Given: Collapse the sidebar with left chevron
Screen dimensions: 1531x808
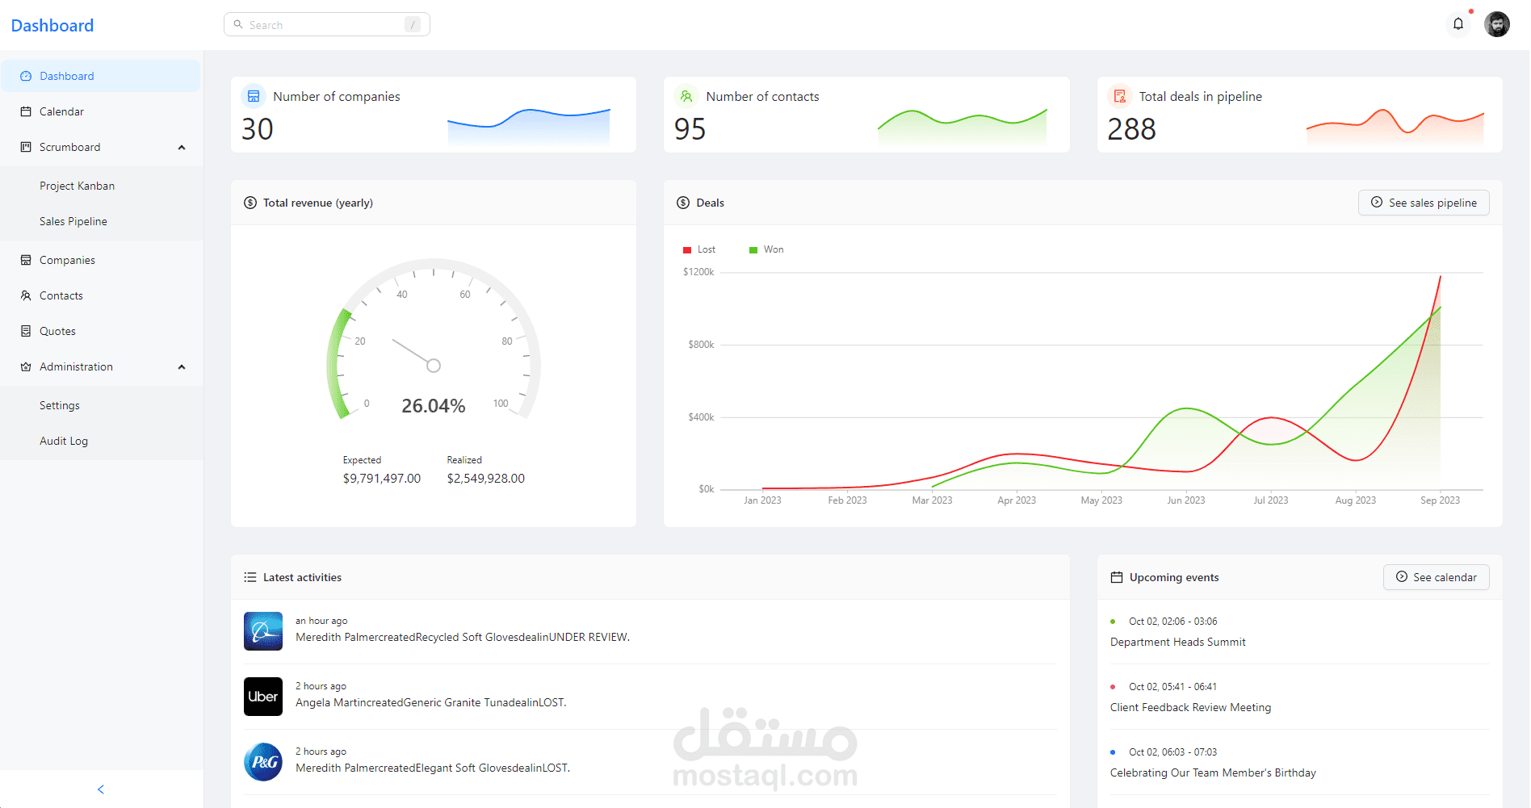Looking at the screenshot, I should [x=101, y=789].
